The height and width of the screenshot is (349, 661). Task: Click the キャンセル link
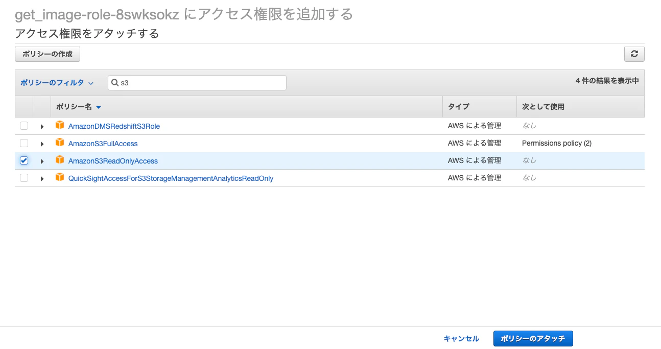click(461, 338)
